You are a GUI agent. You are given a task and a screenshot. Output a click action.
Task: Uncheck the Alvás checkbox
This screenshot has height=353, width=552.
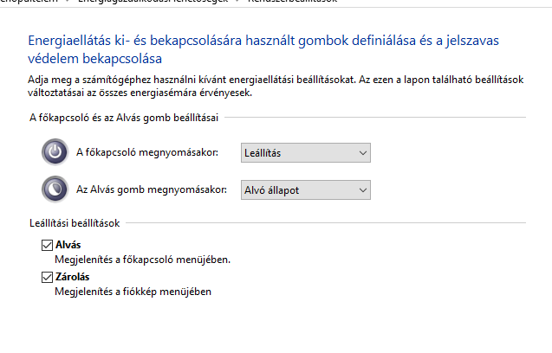(x=47, y=245)
